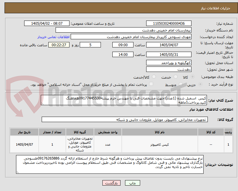Click the validity time field 14:00

[x=123, y=54]
